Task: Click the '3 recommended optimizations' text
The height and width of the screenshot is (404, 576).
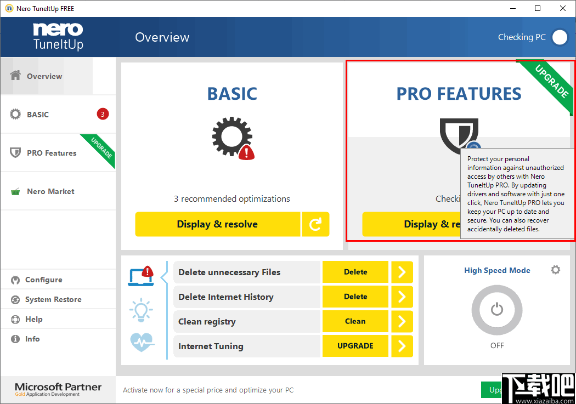Action: coord(232,199)
